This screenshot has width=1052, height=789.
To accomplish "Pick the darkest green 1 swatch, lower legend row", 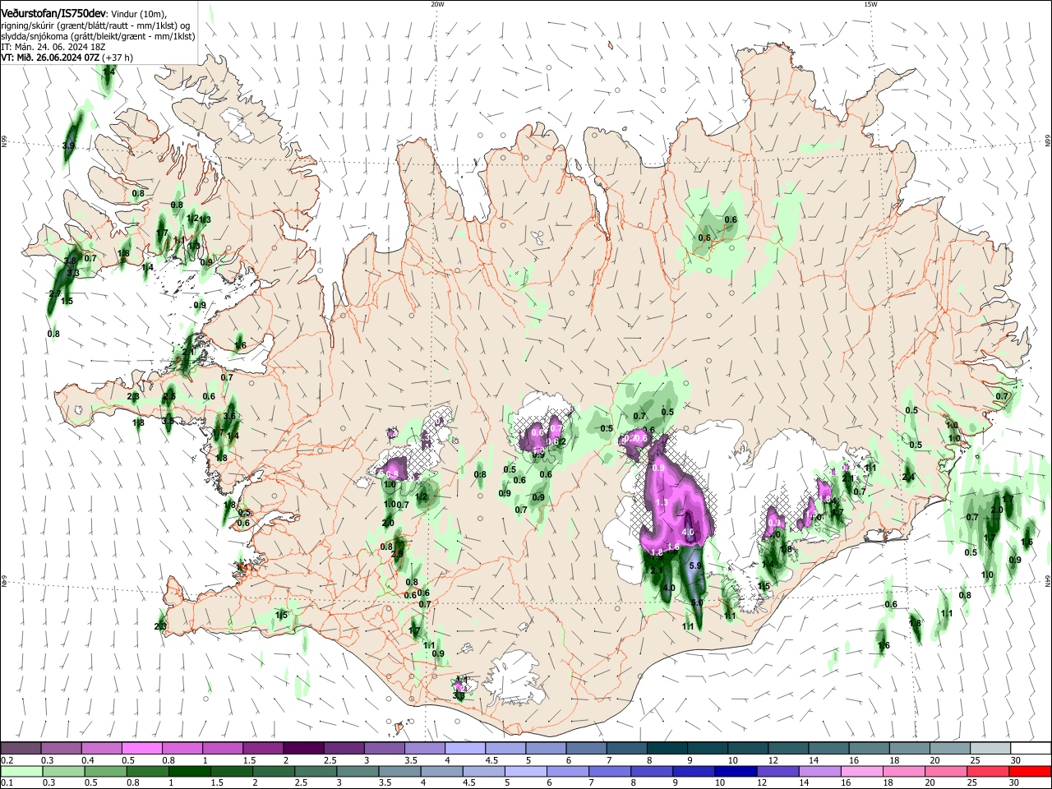I will click(190, 772).
